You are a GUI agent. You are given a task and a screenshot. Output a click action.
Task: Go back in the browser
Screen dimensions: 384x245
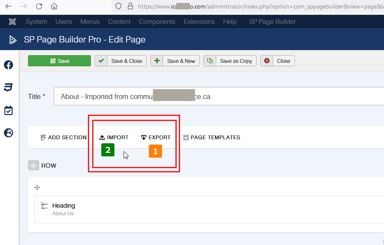tap(8, 6)
